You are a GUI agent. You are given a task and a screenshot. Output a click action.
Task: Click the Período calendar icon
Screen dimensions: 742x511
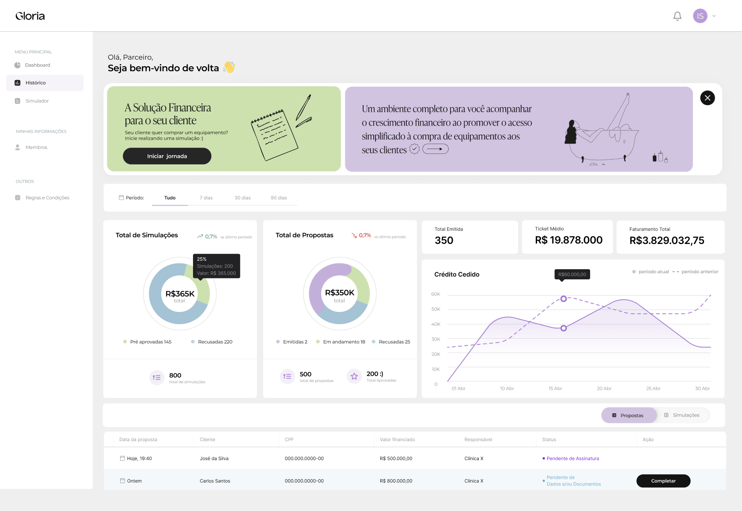coord(121,198)
